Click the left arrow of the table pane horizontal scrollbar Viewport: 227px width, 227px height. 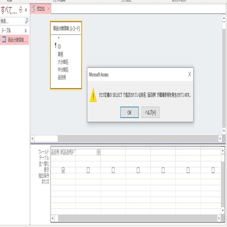pyautogui.click(x=32, y=139)
